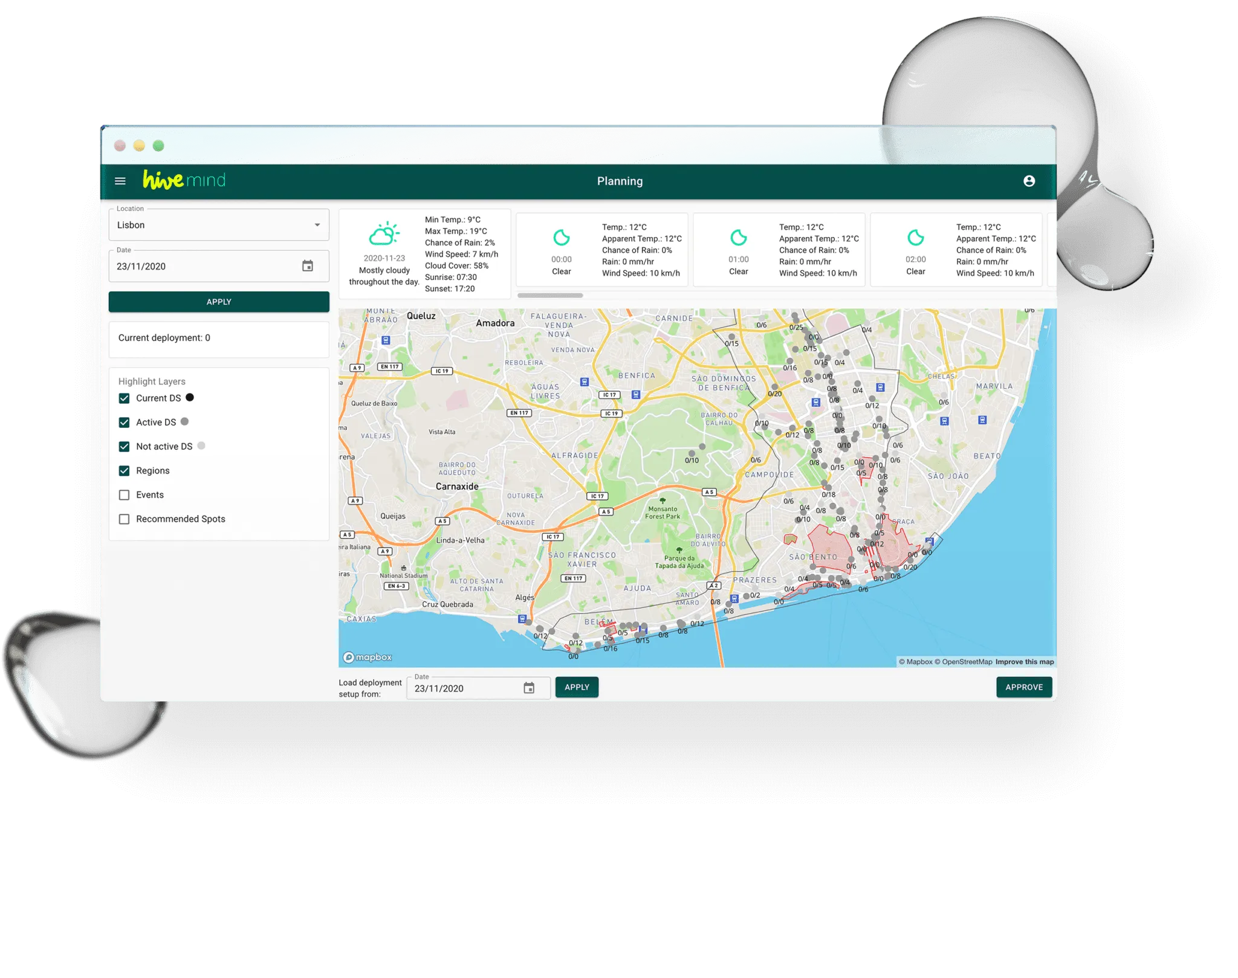Open calendar picker for top Date field

[x=308, y=266]
